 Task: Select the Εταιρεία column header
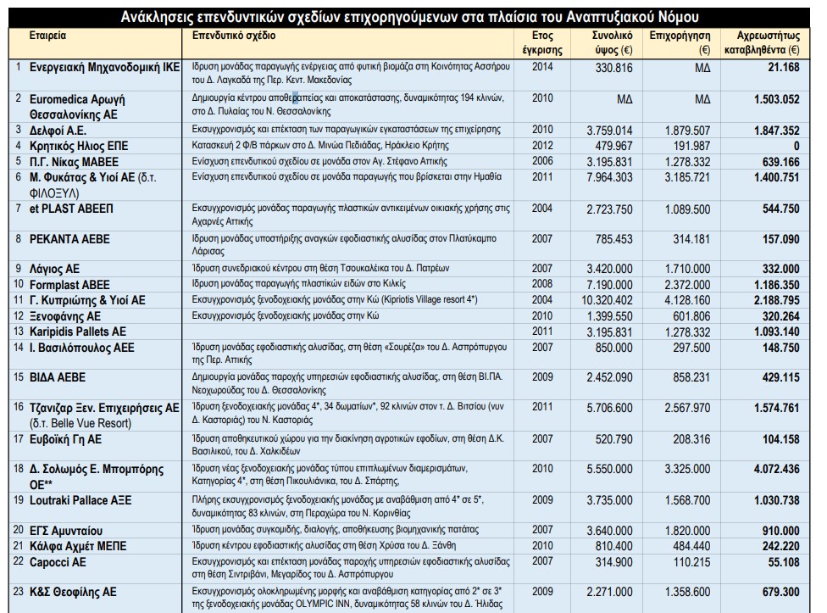[48, 37]
